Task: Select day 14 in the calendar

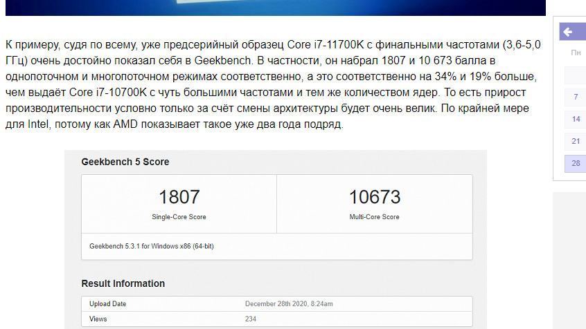Action: pos(576,120)
